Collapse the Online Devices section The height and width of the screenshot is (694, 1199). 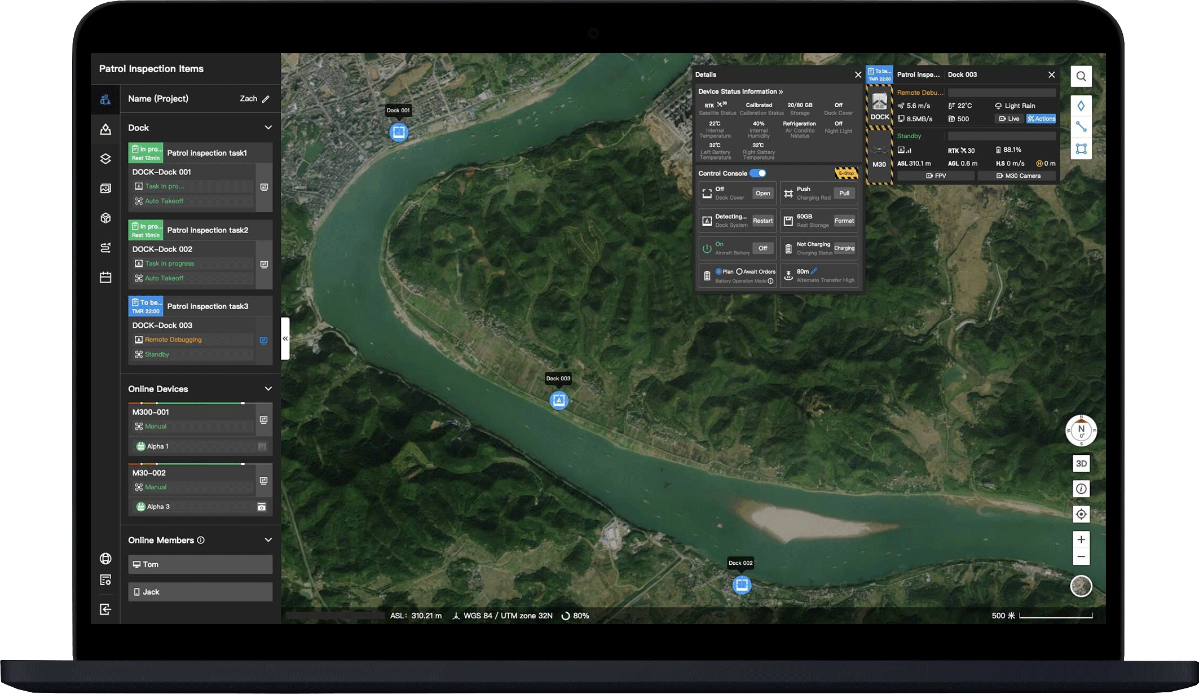268,389
